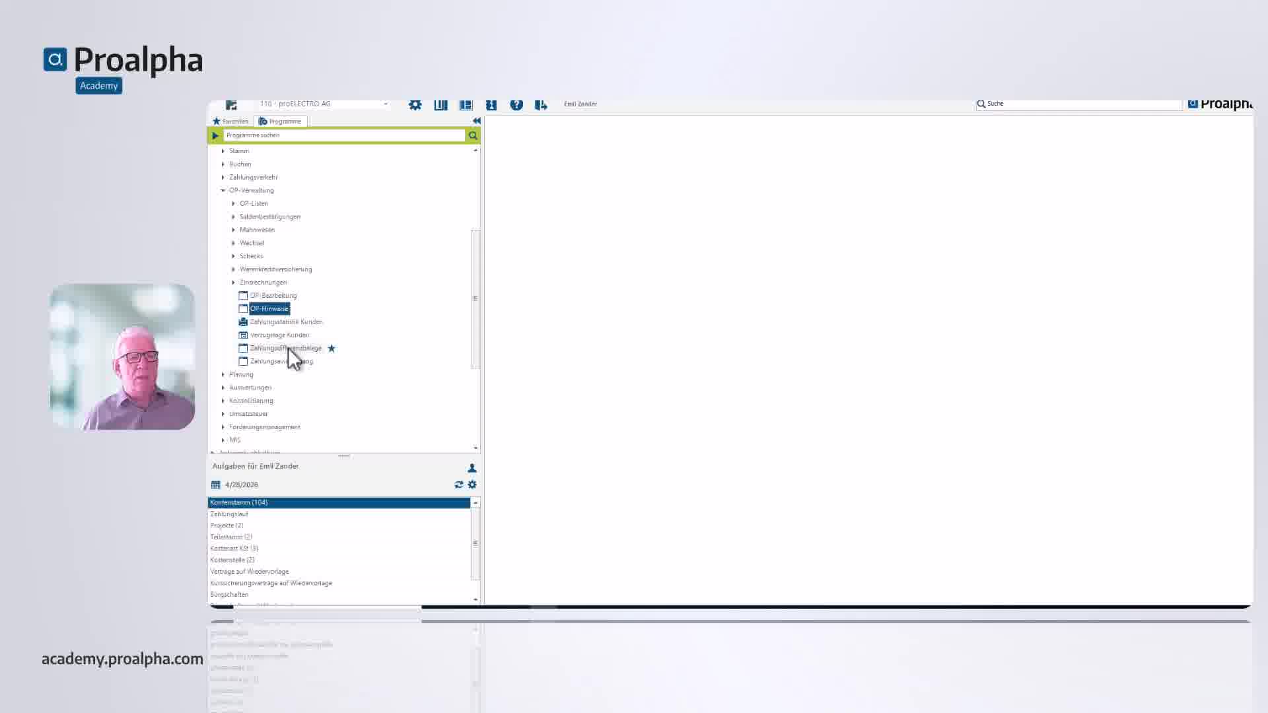Image resolution: width=1268 pixels, height=713 pixels.
Task: Open the settings gear in top toolbar
Action: tap(415, 104)
